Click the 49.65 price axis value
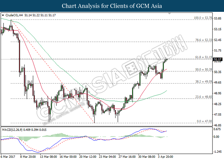224x160 pixels. pos(218,83)
